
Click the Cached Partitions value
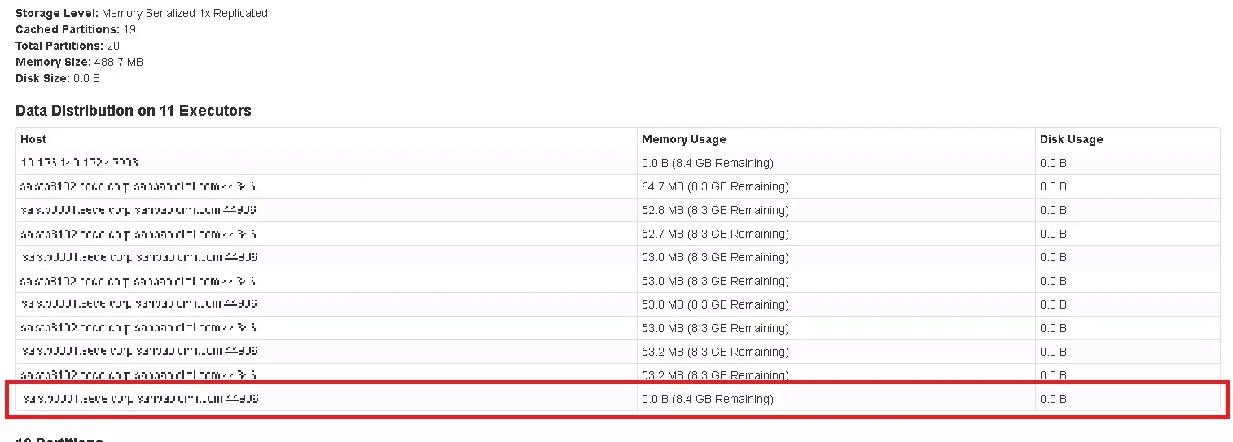point(129,29)
